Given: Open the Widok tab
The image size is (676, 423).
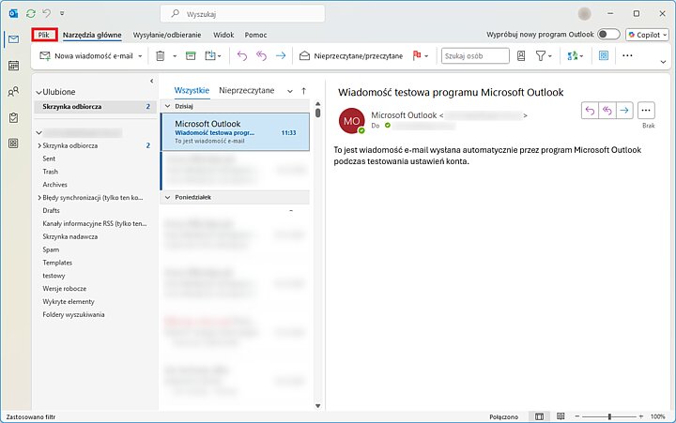Looking at the screenshot, I should 223,35.
